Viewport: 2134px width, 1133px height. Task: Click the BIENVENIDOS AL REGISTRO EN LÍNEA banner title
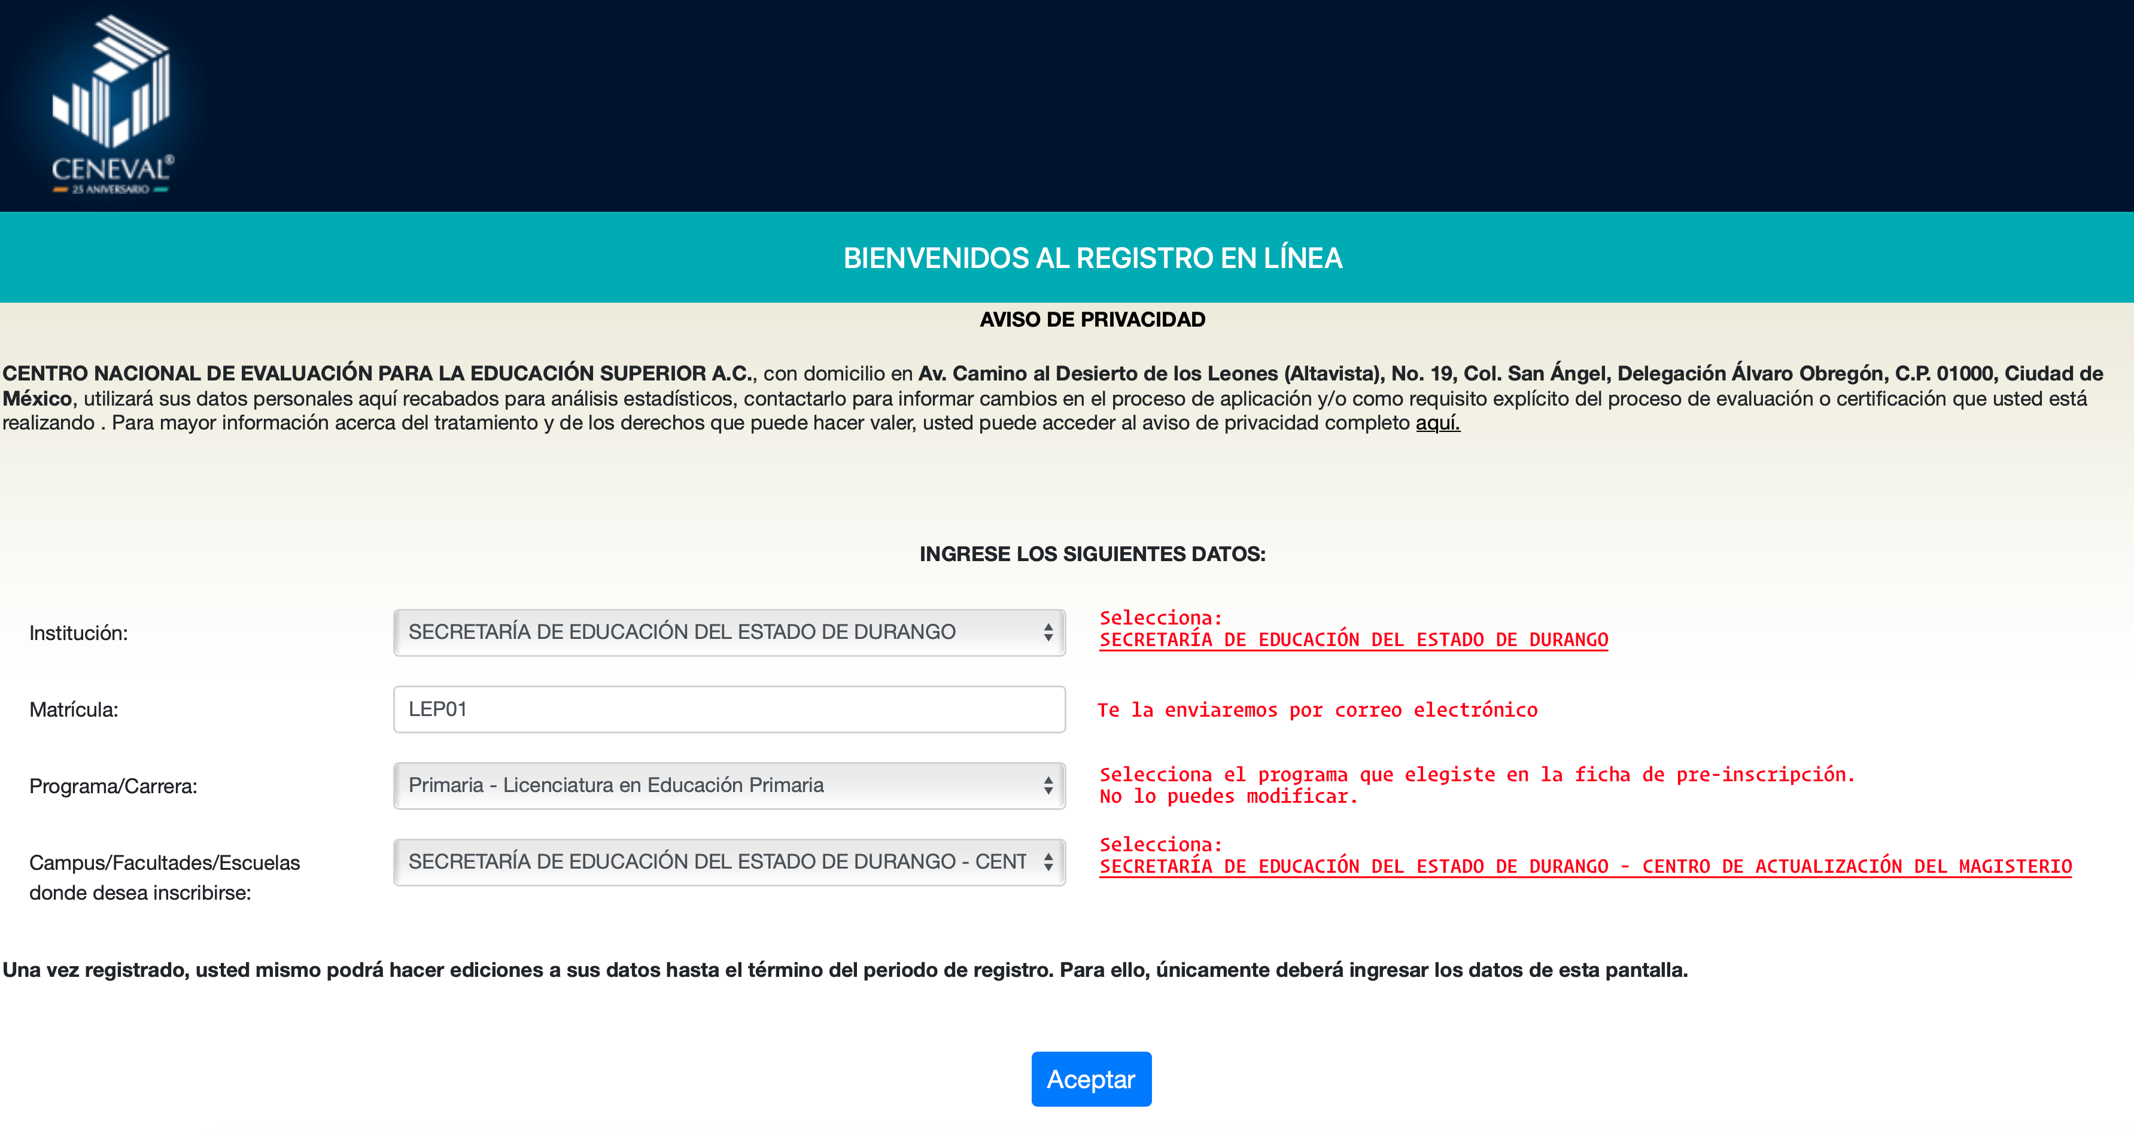coord(1092,258)
